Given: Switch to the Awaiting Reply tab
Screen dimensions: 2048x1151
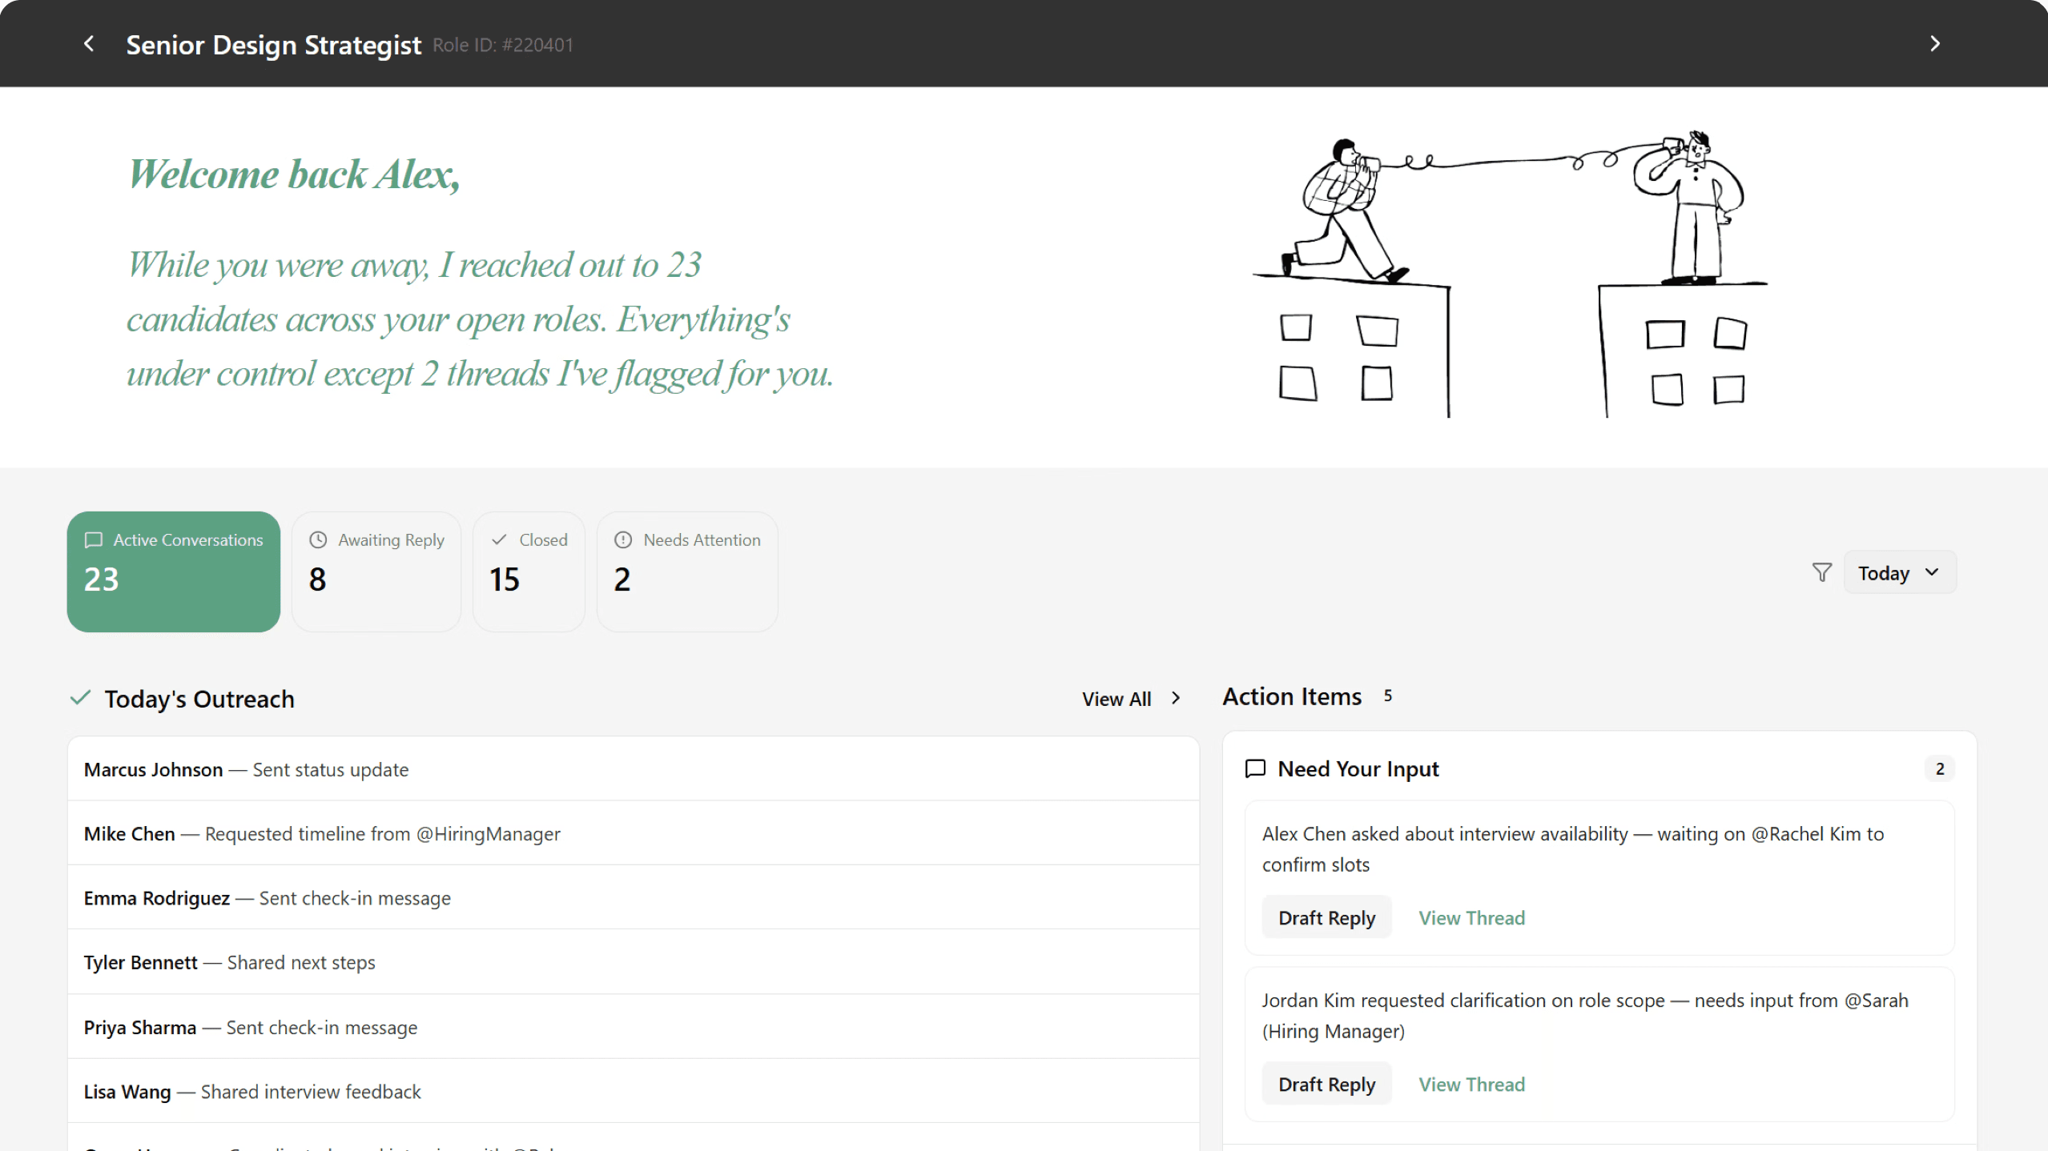Looking at the screenshot, I should (376, 571).
